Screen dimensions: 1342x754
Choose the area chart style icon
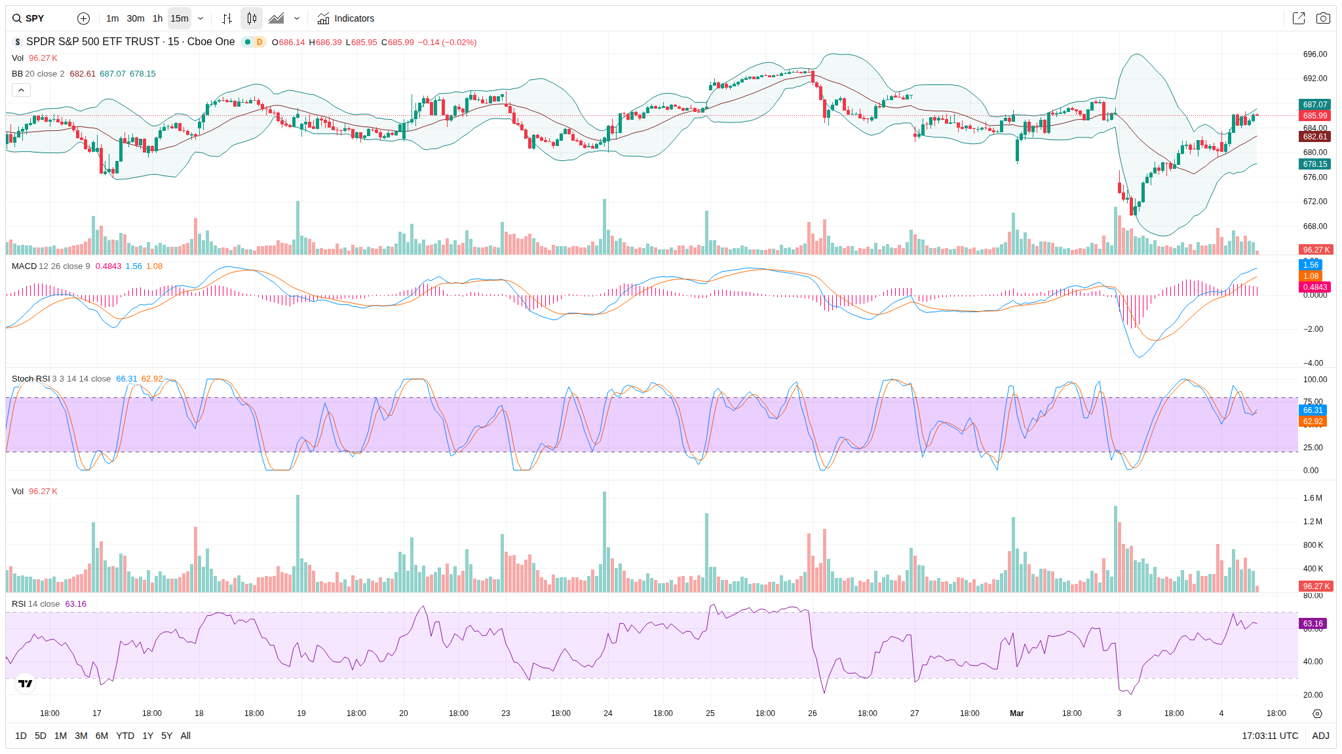[x=277, y=18]
